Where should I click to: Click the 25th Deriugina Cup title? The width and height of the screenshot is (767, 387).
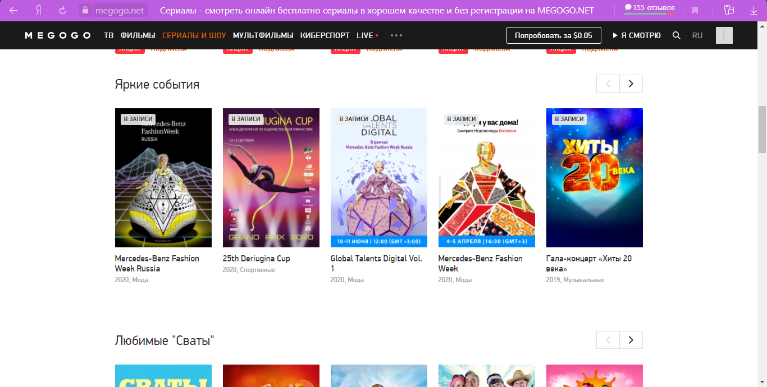[257, 259]
